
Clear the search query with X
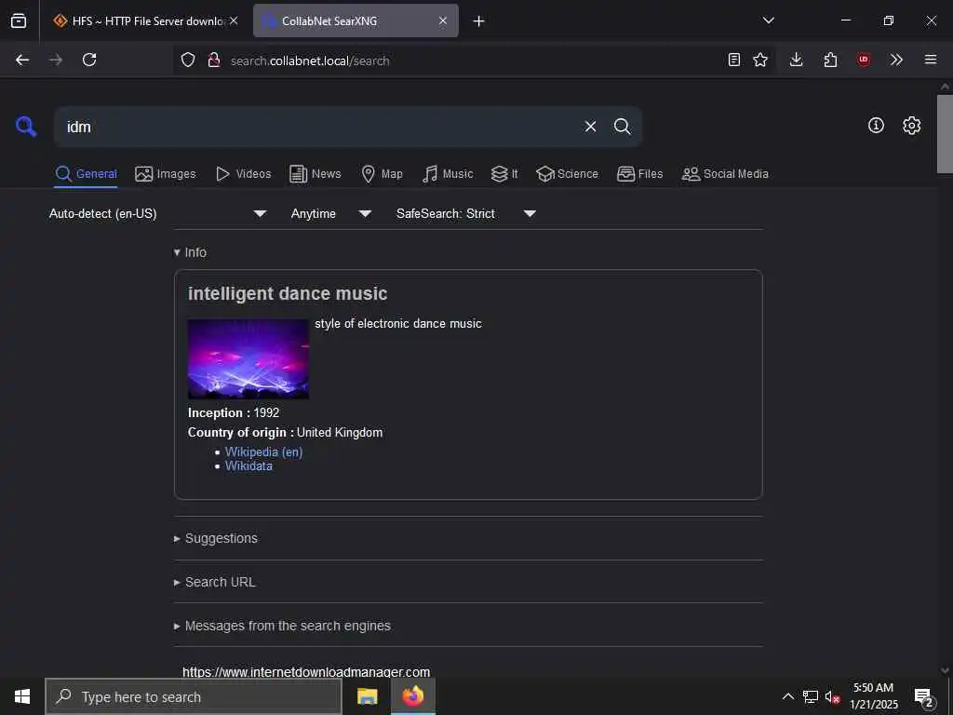[590, 127]
